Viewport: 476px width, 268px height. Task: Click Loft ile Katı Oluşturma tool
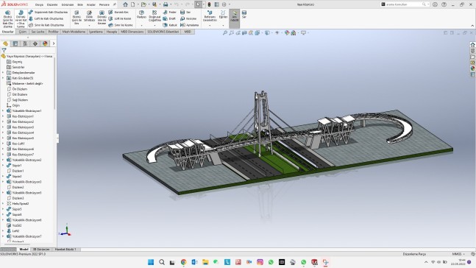click(46, 18)
